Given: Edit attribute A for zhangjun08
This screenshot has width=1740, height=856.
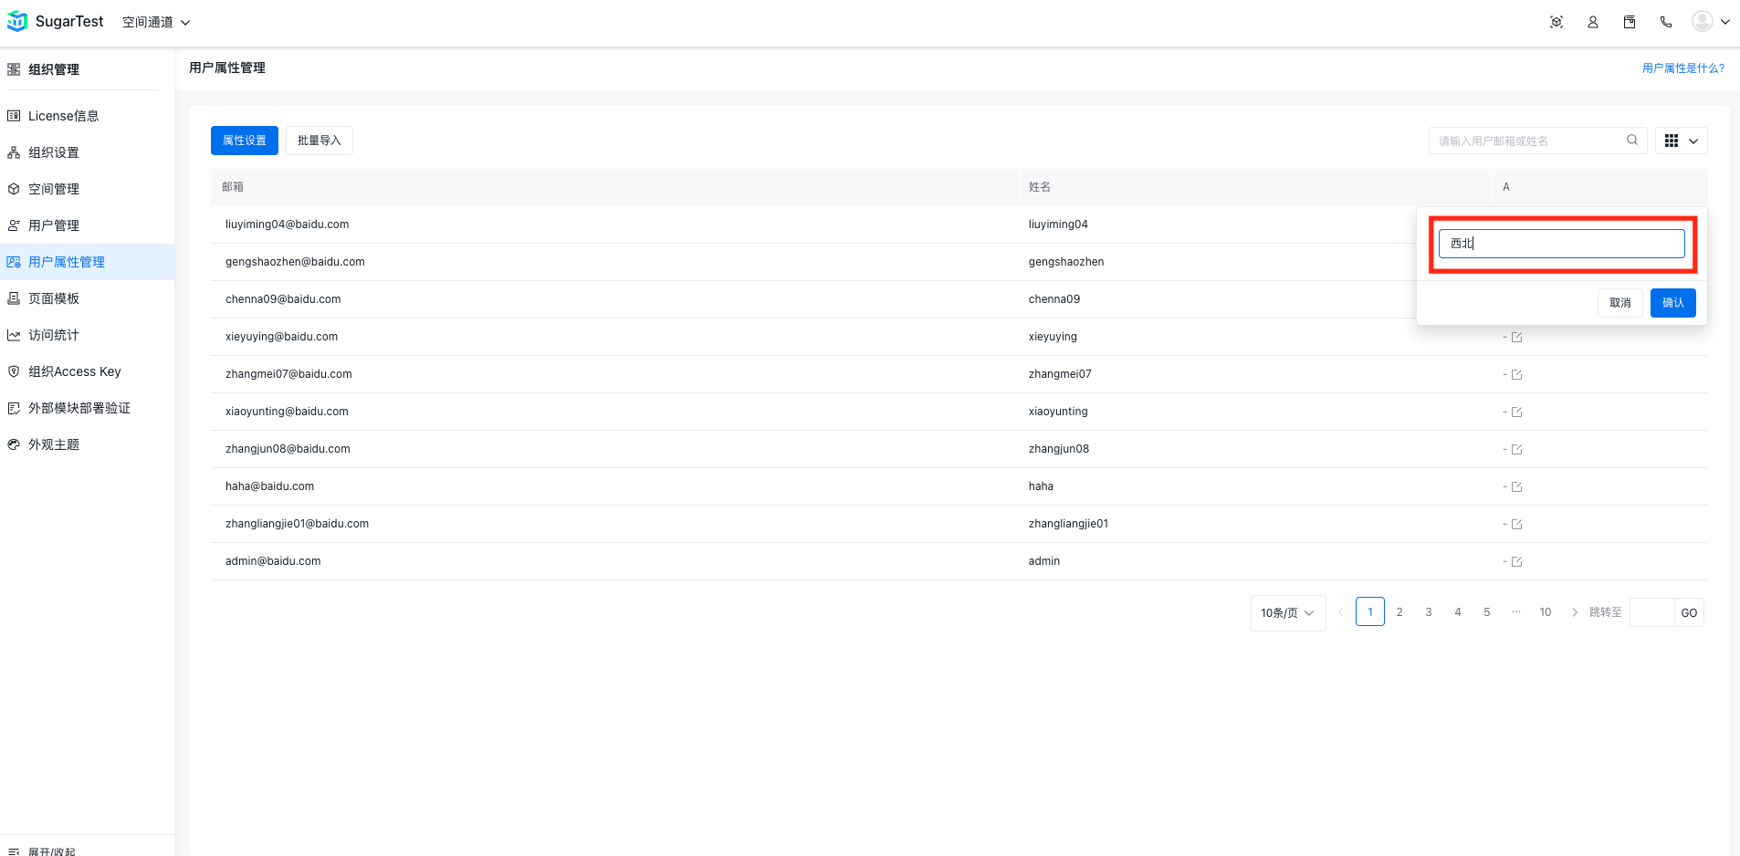Looking at the screenshot, I should click(x=1517, y=450).
